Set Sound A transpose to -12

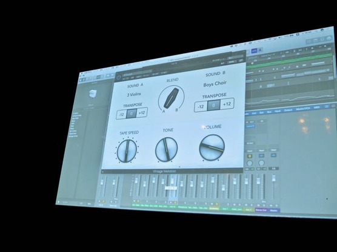click(121, 115)
